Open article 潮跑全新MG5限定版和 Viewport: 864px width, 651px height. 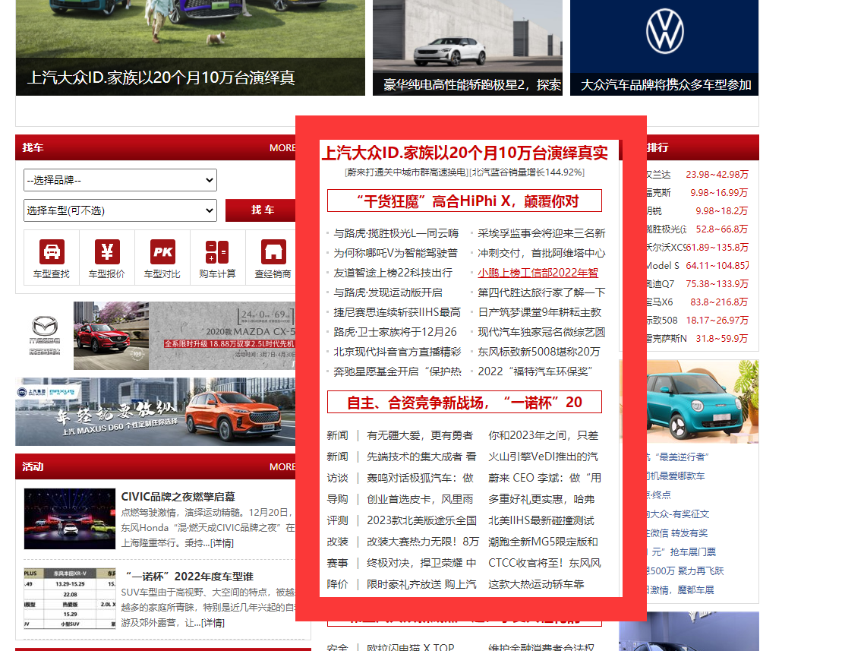point(543,542)
